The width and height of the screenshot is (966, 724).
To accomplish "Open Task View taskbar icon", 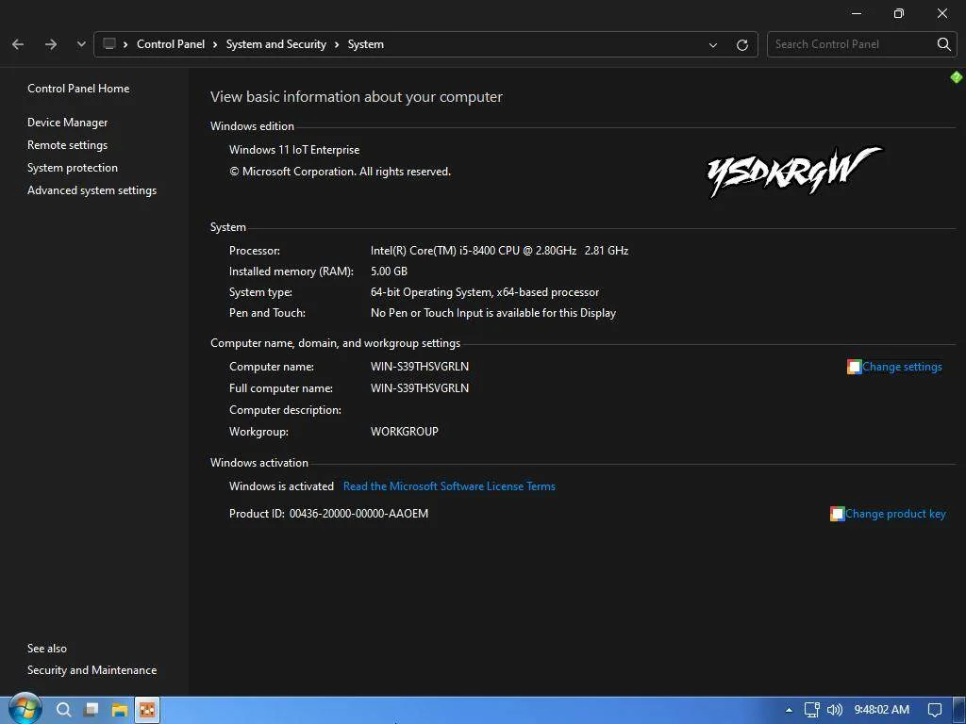I will pos(92,709).
